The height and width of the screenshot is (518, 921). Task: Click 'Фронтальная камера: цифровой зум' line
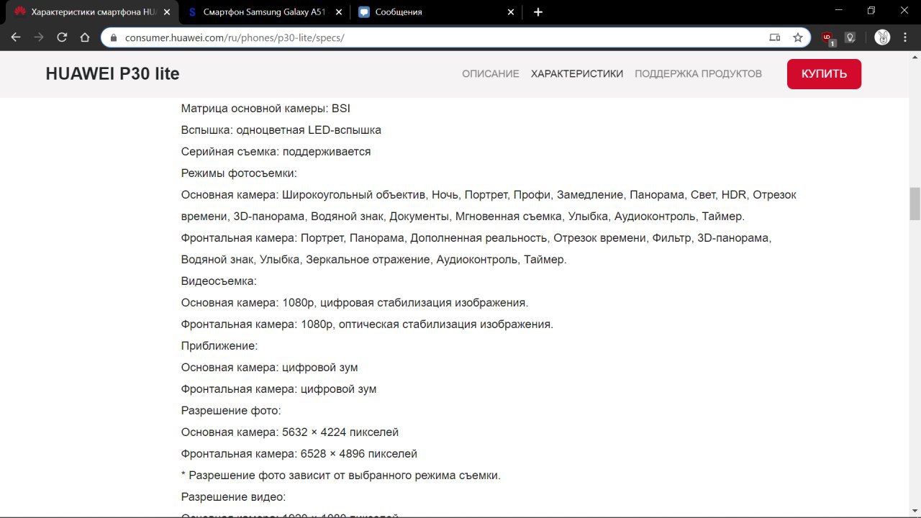pyautogui.click(x=278, y=389)
